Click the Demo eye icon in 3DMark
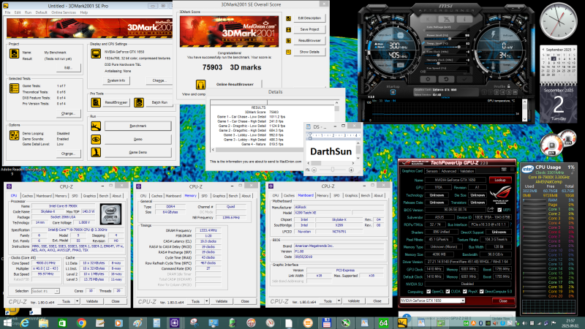The height and width of the screenshot is (329, 585). tap(96, 139)
